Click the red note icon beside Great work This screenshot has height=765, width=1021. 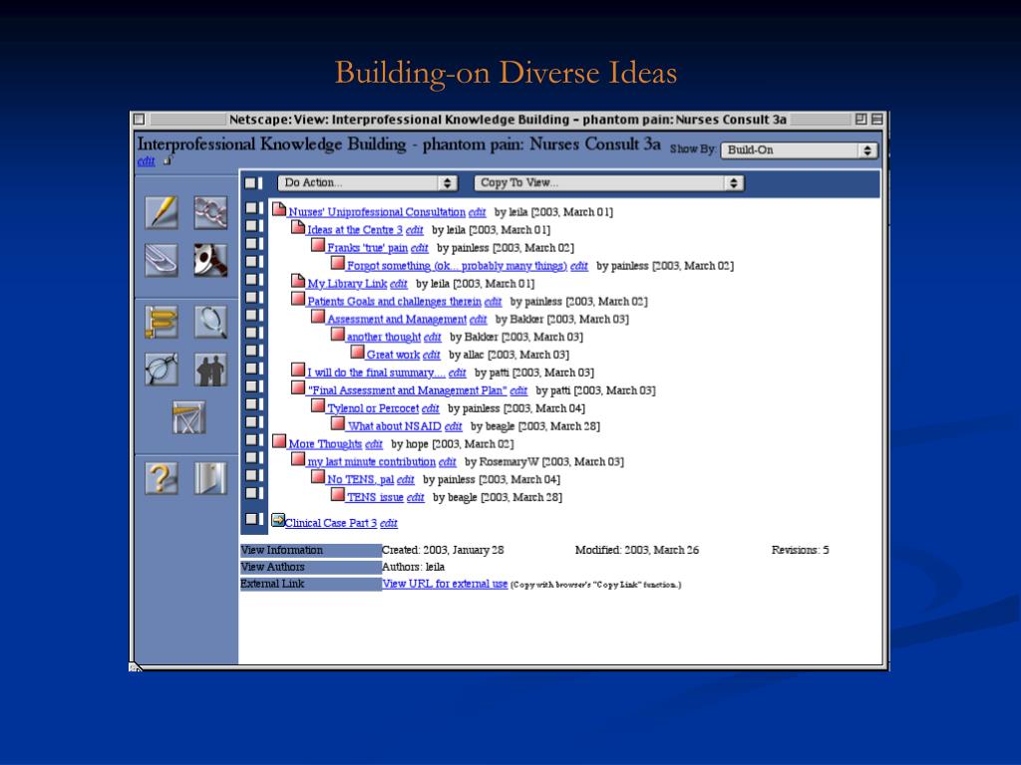pos(357,352)
